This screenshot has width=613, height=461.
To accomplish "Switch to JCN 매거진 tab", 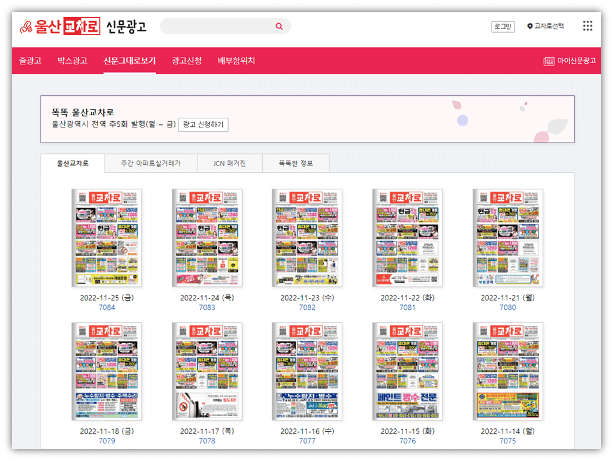I will [x=229, y=163].
